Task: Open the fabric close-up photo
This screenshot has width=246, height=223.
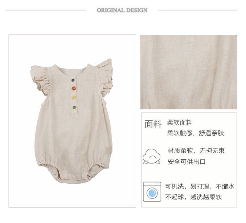Action: (x=189, y=72)
